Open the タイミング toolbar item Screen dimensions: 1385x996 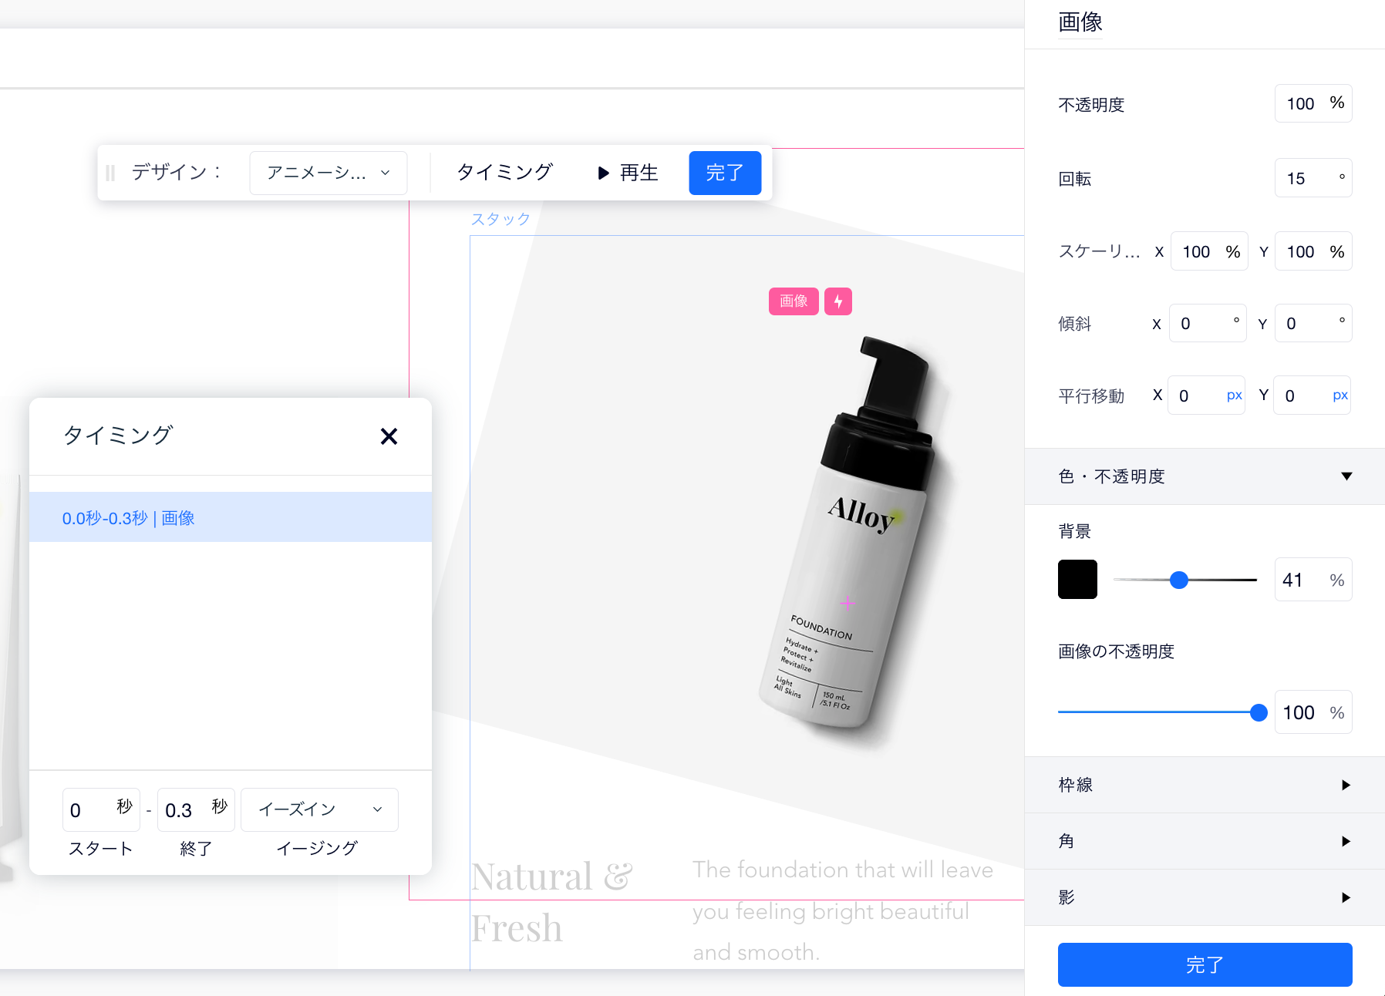pyautogui.click(x=505, y=172)
